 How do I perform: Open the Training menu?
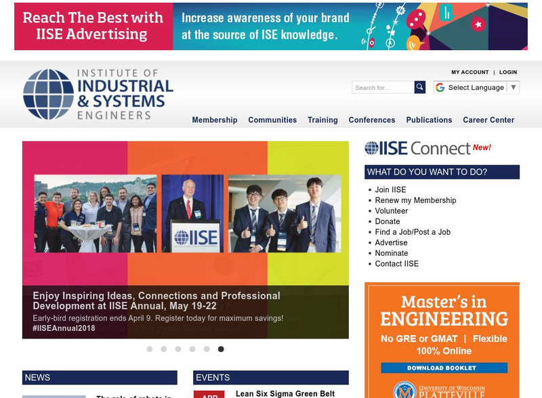coord(322,120)
